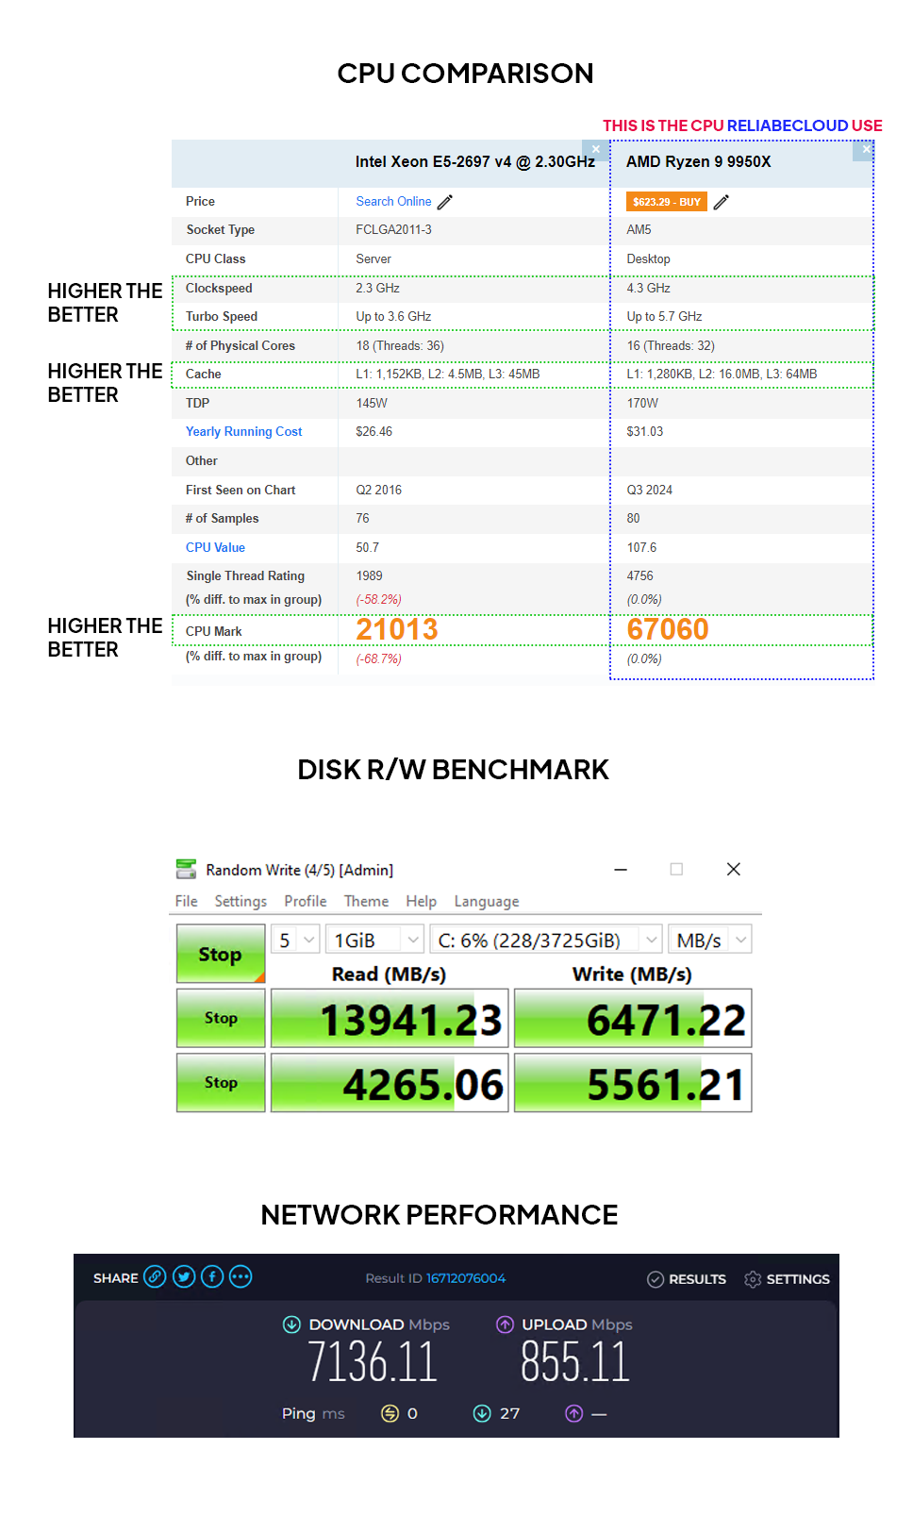Open Speedtest RESULTS
913x1516 pixels.
[687, 1279]
